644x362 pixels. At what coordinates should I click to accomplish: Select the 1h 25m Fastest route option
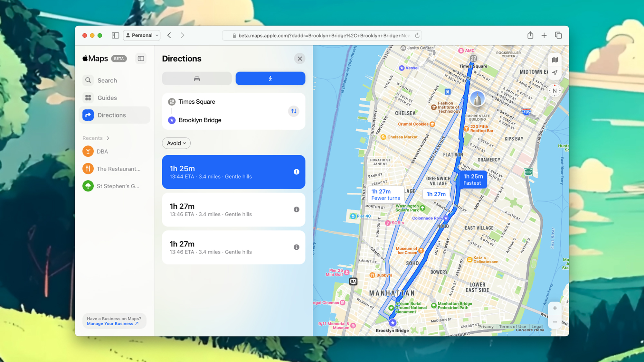coord(472,179)
